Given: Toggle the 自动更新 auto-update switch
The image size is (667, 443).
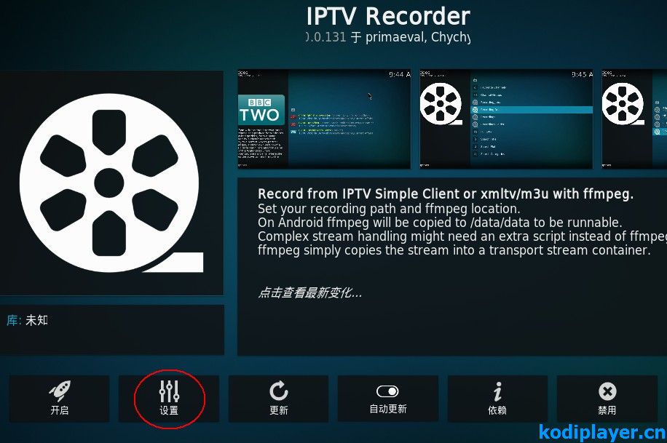Looking at the screenshot, I should pos(387,391).
